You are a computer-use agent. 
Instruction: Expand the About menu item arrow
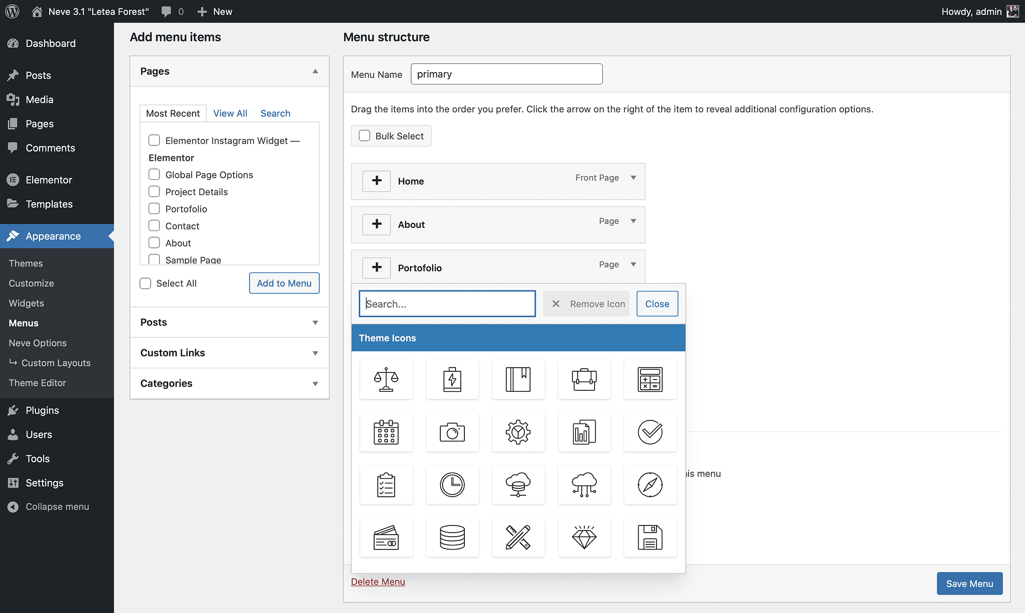pos(633,221)
